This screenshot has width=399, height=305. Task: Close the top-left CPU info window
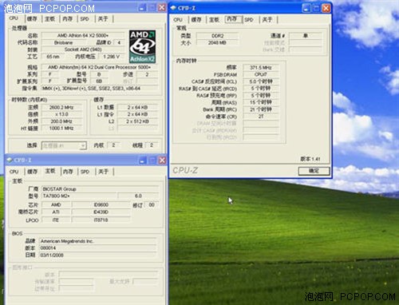162,7
